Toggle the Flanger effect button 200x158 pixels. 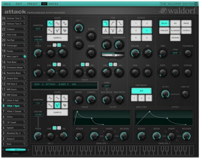click(x=175, y=31)
